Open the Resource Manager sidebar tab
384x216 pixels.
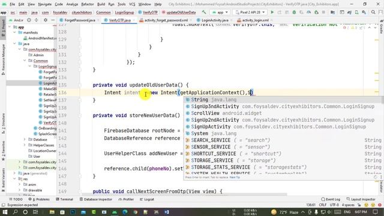pyautogui.click(x=3, y=59)
